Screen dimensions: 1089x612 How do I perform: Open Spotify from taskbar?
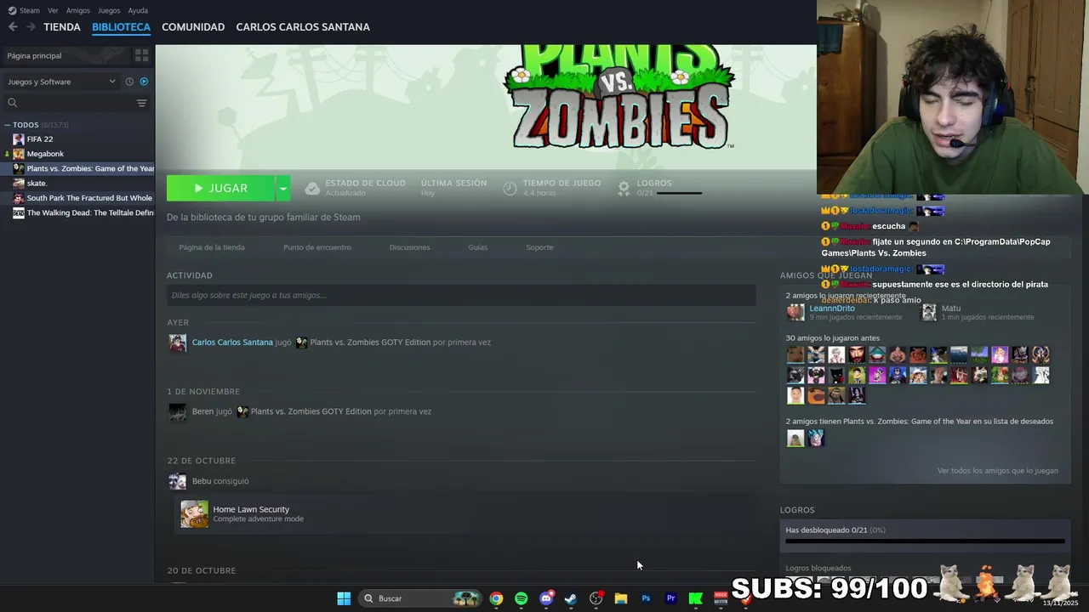point(521,598)
